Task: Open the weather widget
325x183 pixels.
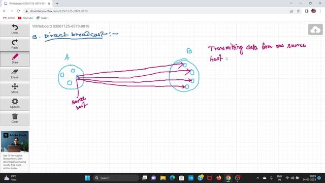Action: [x=10, y=178]
